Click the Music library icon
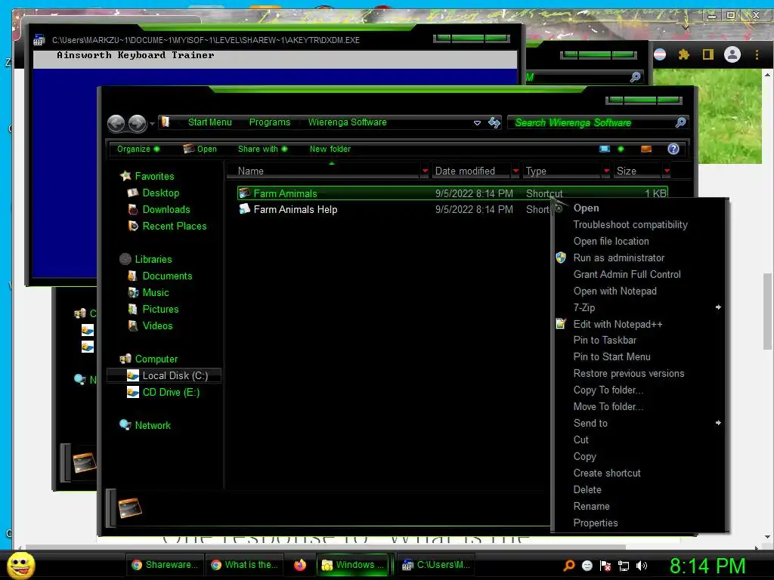Viewport: 774px width, 580px height. (x=133, y=292)
